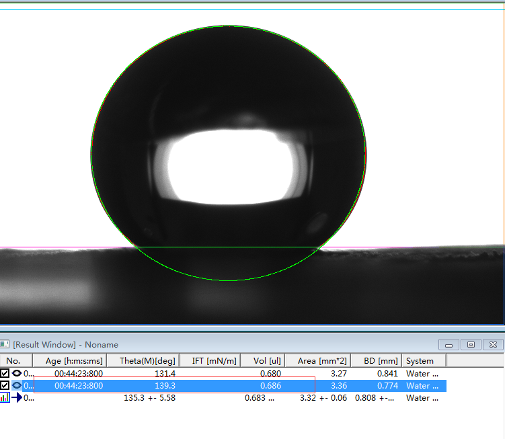505x439 pixels.
Task: Click the blue arrow in the statistics row
Action: 17,398
